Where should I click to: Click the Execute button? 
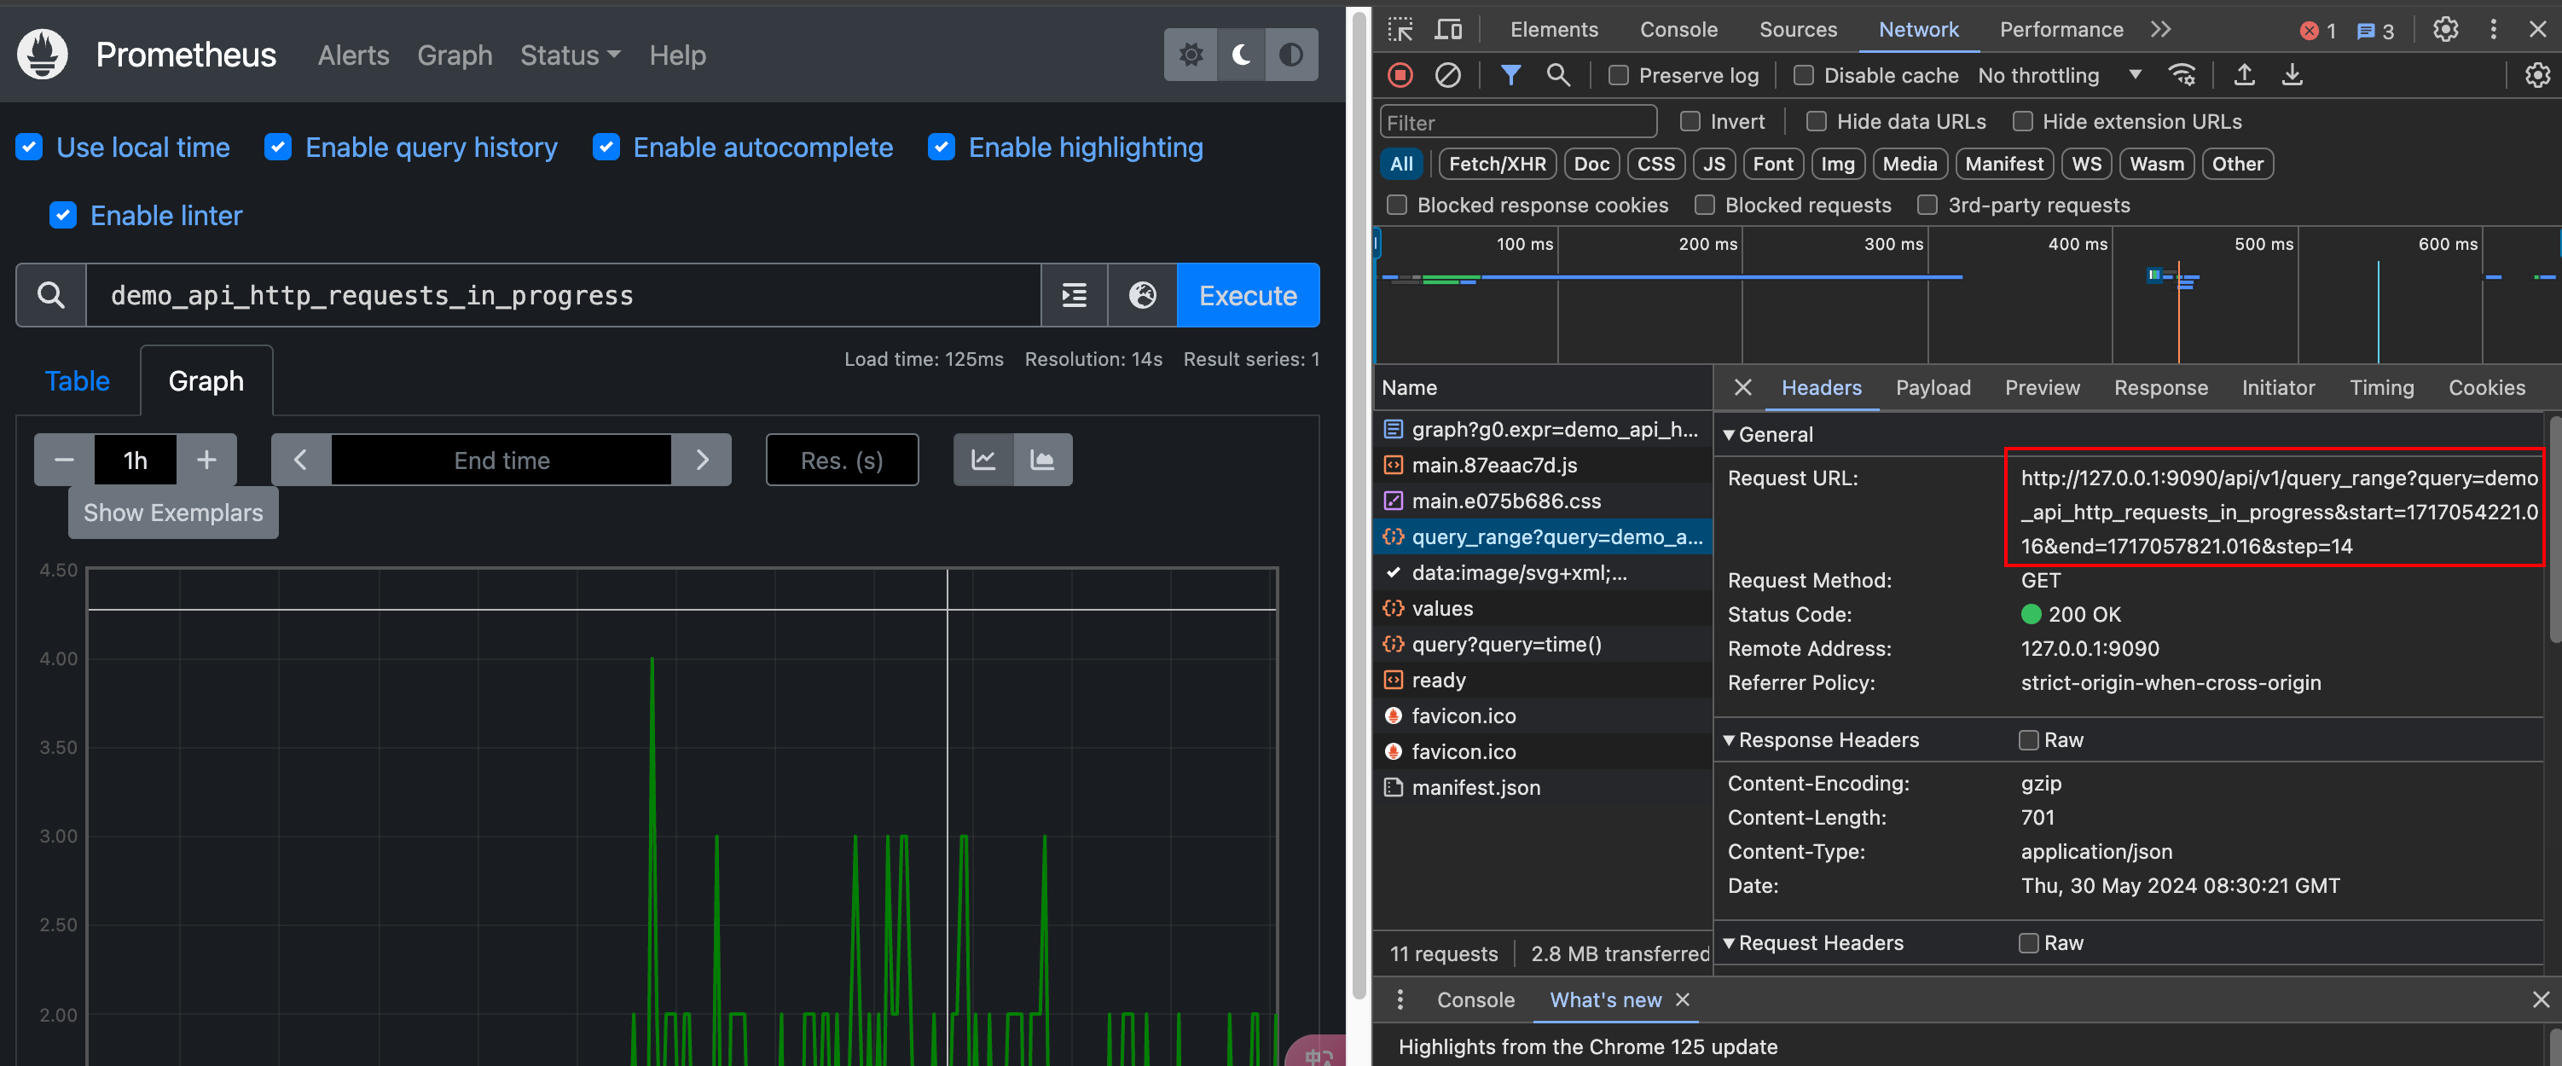[1249, 295]
